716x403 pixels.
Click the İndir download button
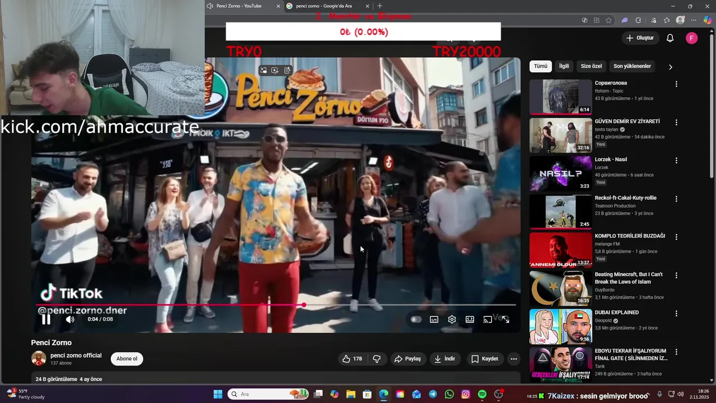pyautogui.click(x=445, y=359)
